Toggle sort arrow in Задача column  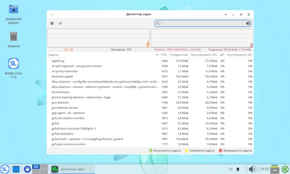point(157,55)
